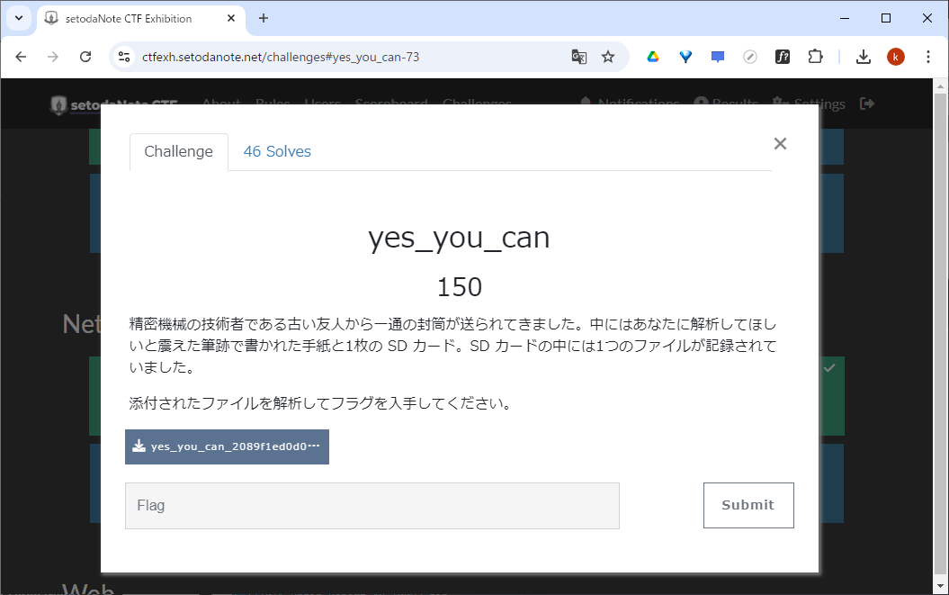Switch to the 46 Solves tab

(x=277, y=151)
